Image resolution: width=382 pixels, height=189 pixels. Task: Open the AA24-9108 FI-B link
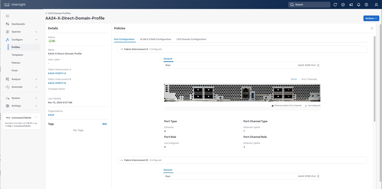[57, 83]
